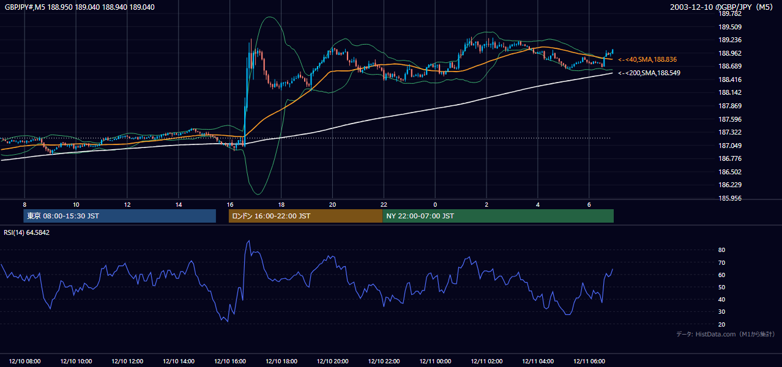Click hour tick 18 under price chart

pos(281,204)
